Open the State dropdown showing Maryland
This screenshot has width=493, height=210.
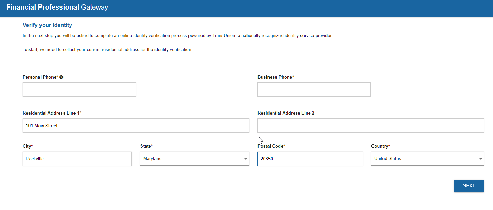point(194,159)
